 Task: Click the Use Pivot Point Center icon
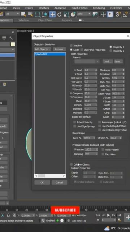point(95,14)
